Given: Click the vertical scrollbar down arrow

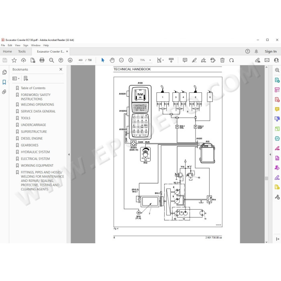Looking at the screenshot, I should click(267, 242).
